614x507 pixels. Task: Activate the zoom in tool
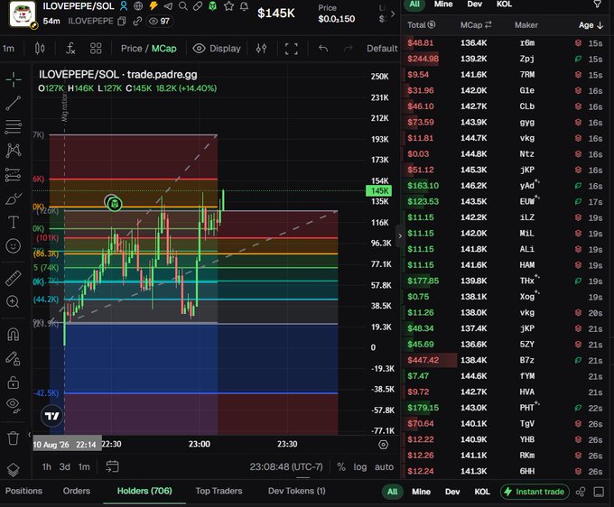(13, 301)
